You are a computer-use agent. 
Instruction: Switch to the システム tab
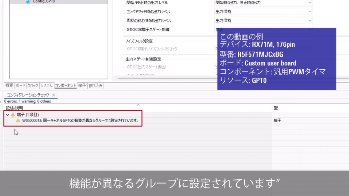[46, 86]
